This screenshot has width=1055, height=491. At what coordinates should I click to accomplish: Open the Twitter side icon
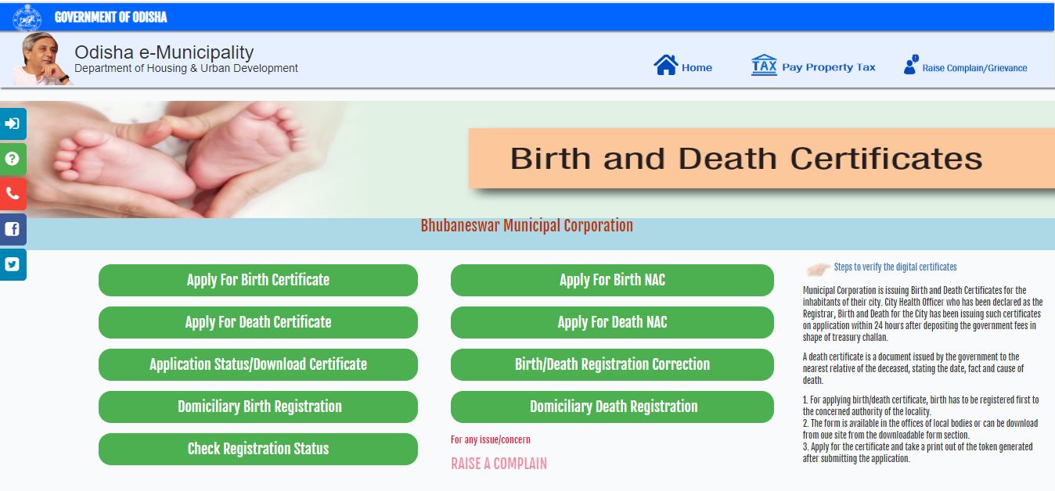(13, 264)
